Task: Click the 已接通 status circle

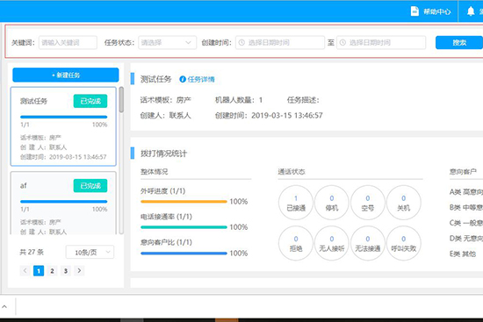Action: (296, 203)
